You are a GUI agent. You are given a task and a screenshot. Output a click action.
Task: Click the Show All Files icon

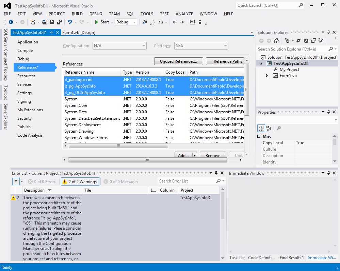[321, 41]
